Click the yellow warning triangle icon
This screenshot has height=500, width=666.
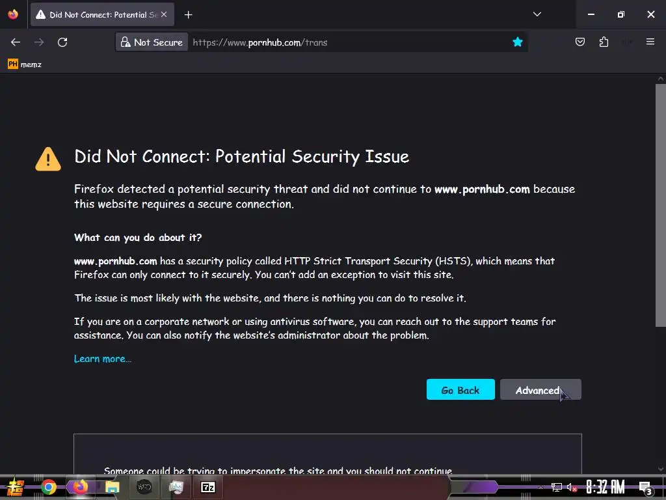coord(48,159)
